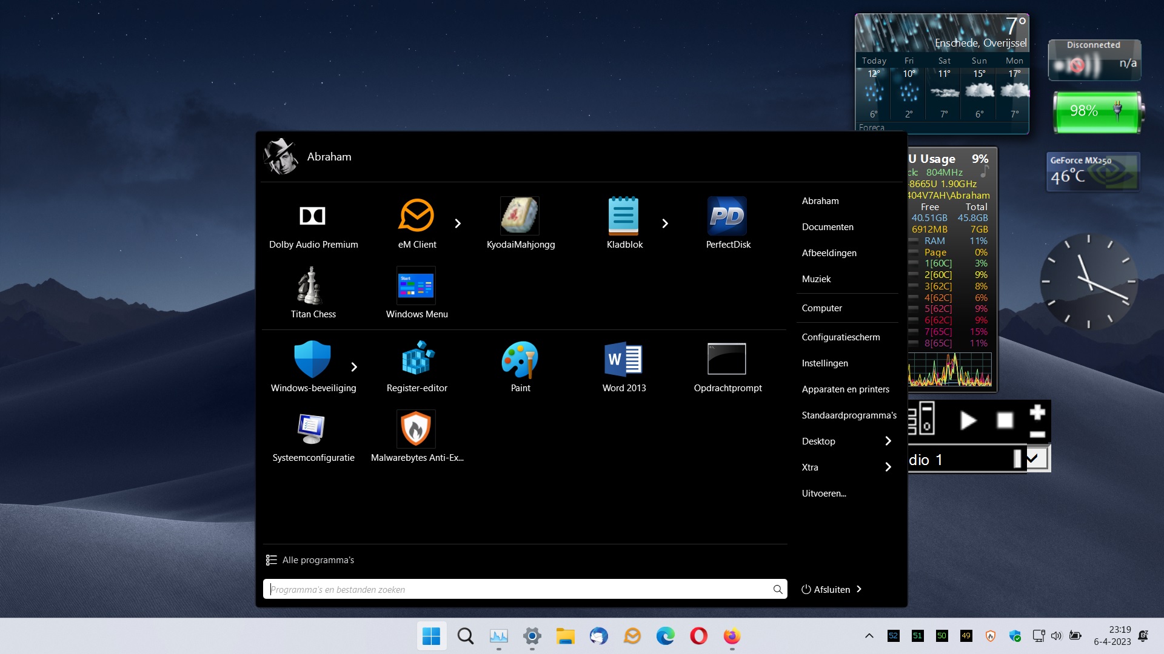Click the search magnifier in search box
This screenshot has width=1164, height=654.
coord(778,589)
